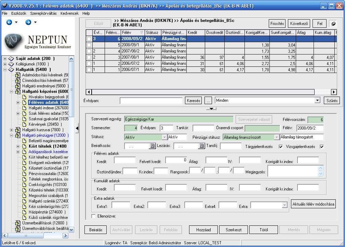Toggle the Tárgyjelentkezés checkbox
The width and height of the screenshot is (345, 247).
point(281,147)
